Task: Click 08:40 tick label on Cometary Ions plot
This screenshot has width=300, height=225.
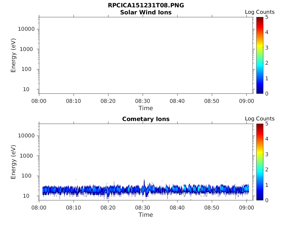Action: tap(177, 208)
